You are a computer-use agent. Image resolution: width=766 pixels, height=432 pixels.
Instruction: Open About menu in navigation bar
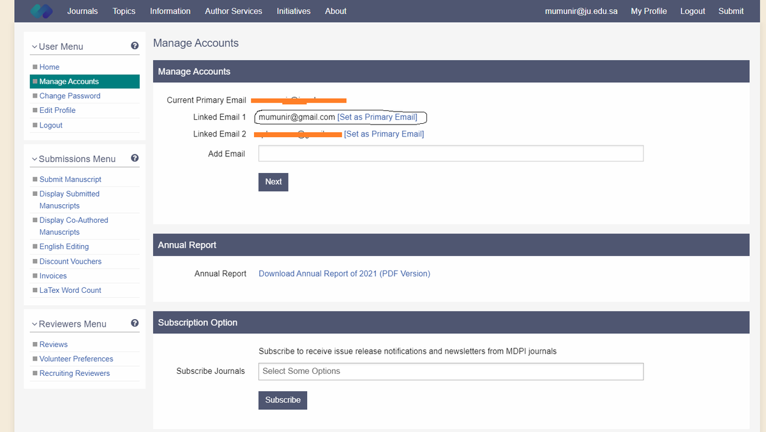336,11
